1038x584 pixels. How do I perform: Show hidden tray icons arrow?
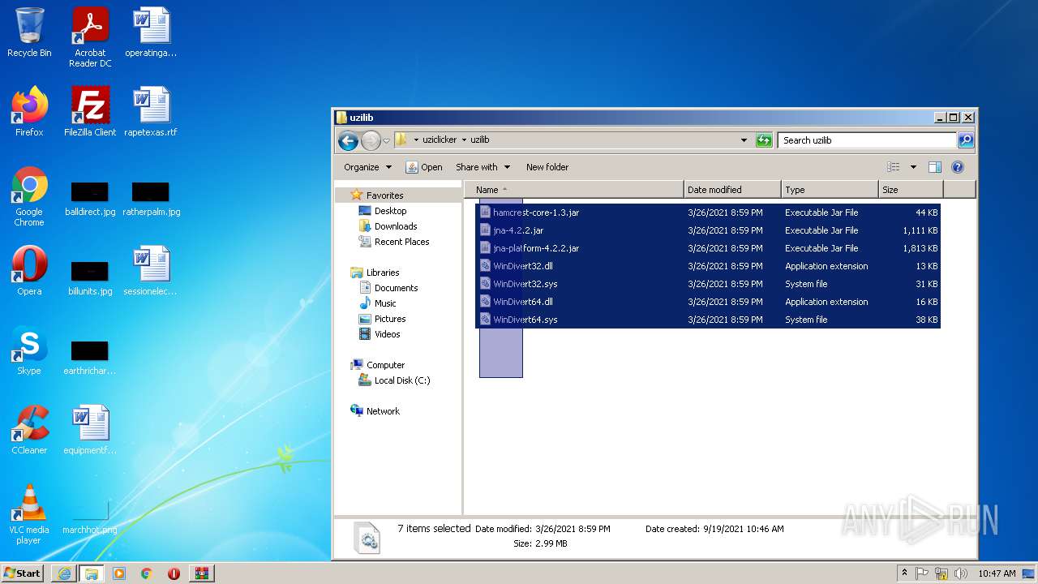pyautogui.click(x=904, y=573)
